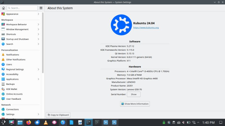
Task: Focus the settings search field
Action: (22, 8)
